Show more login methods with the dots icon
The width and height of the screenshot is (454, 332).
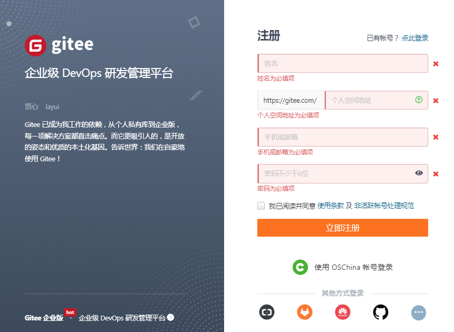[419, 313]
